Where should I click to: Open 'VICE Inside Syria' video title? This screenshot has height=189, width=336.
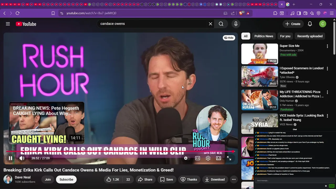(x=302, y=118)
